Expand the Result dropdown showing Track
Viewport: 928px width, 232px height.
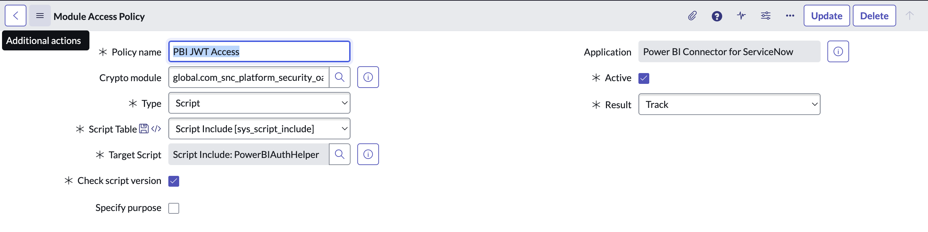click(729, 105)
